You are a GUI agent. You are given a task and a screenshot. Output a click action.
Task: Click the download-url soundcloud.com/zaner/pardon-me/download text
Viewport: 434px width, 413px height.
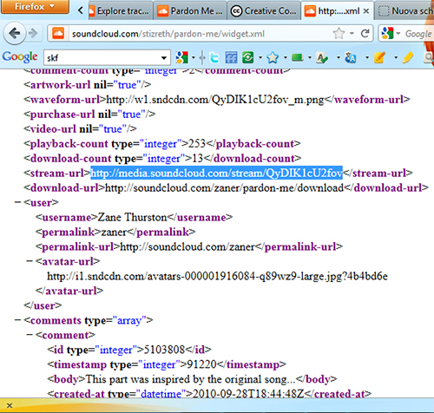(x=224, y=188)
